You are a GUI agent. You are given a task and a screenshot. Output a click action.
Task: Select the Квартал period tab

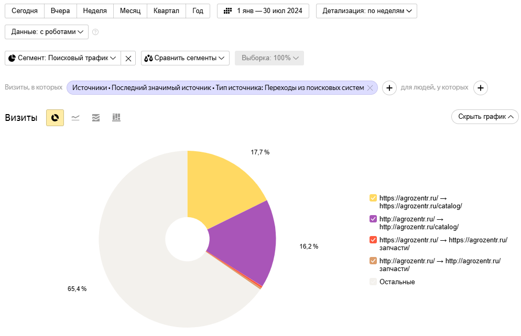coord(166,11)
